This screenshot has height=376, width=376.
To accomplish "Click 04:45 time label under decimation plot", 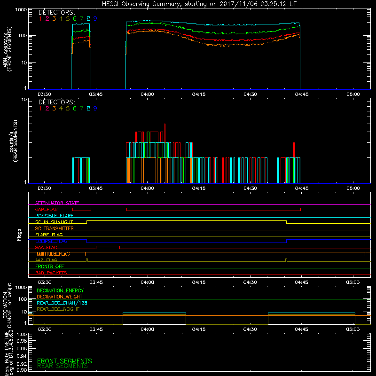I will pyautogui.click(x=301, y=329).
